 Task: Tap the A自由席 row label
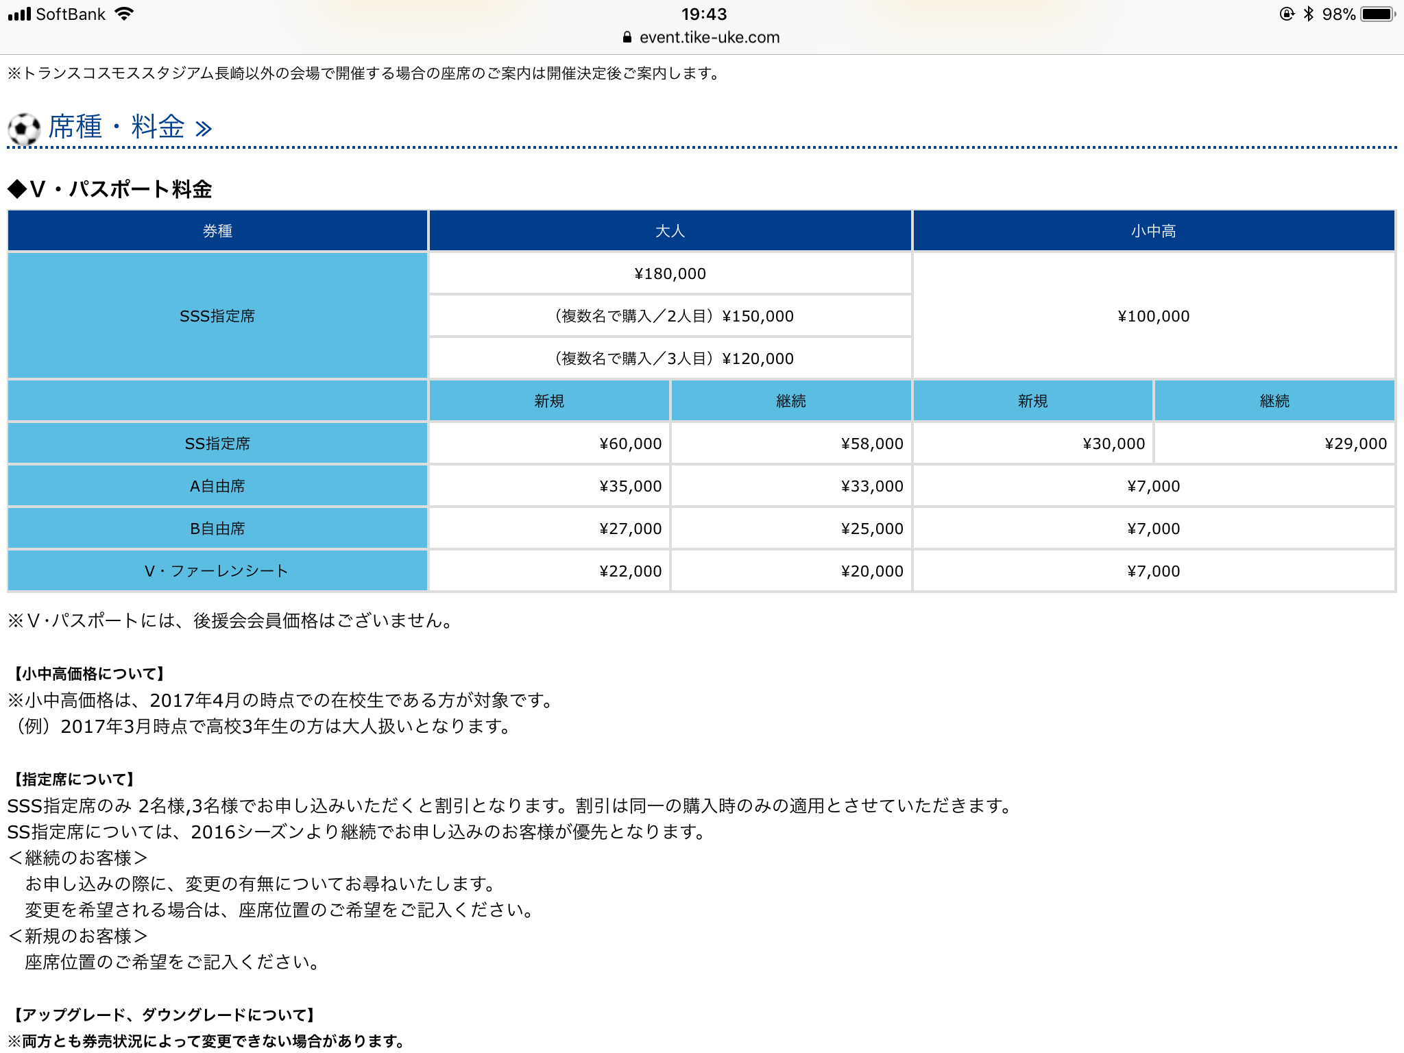tap(217, 486)
